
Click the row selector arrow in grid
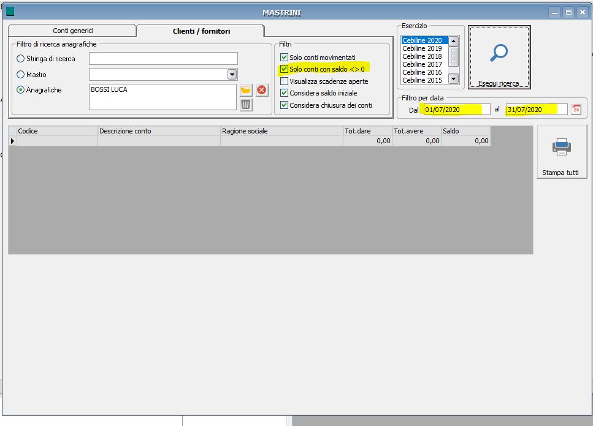[x=12, y=141]
